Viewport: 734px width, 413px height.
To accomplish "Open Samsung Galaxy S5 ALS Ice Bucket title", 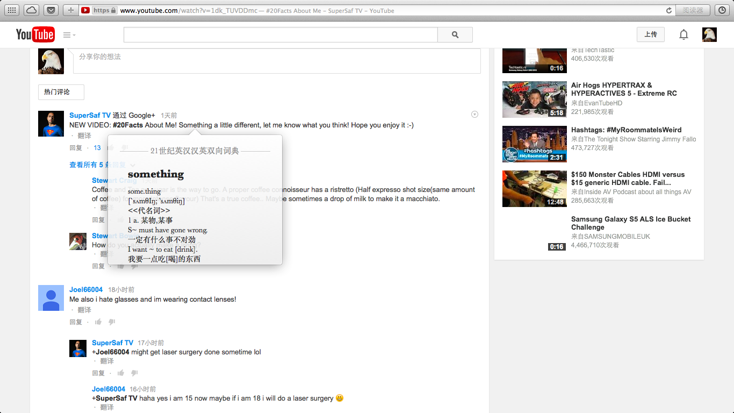I will pyautogui.click(x=631, y=223).
